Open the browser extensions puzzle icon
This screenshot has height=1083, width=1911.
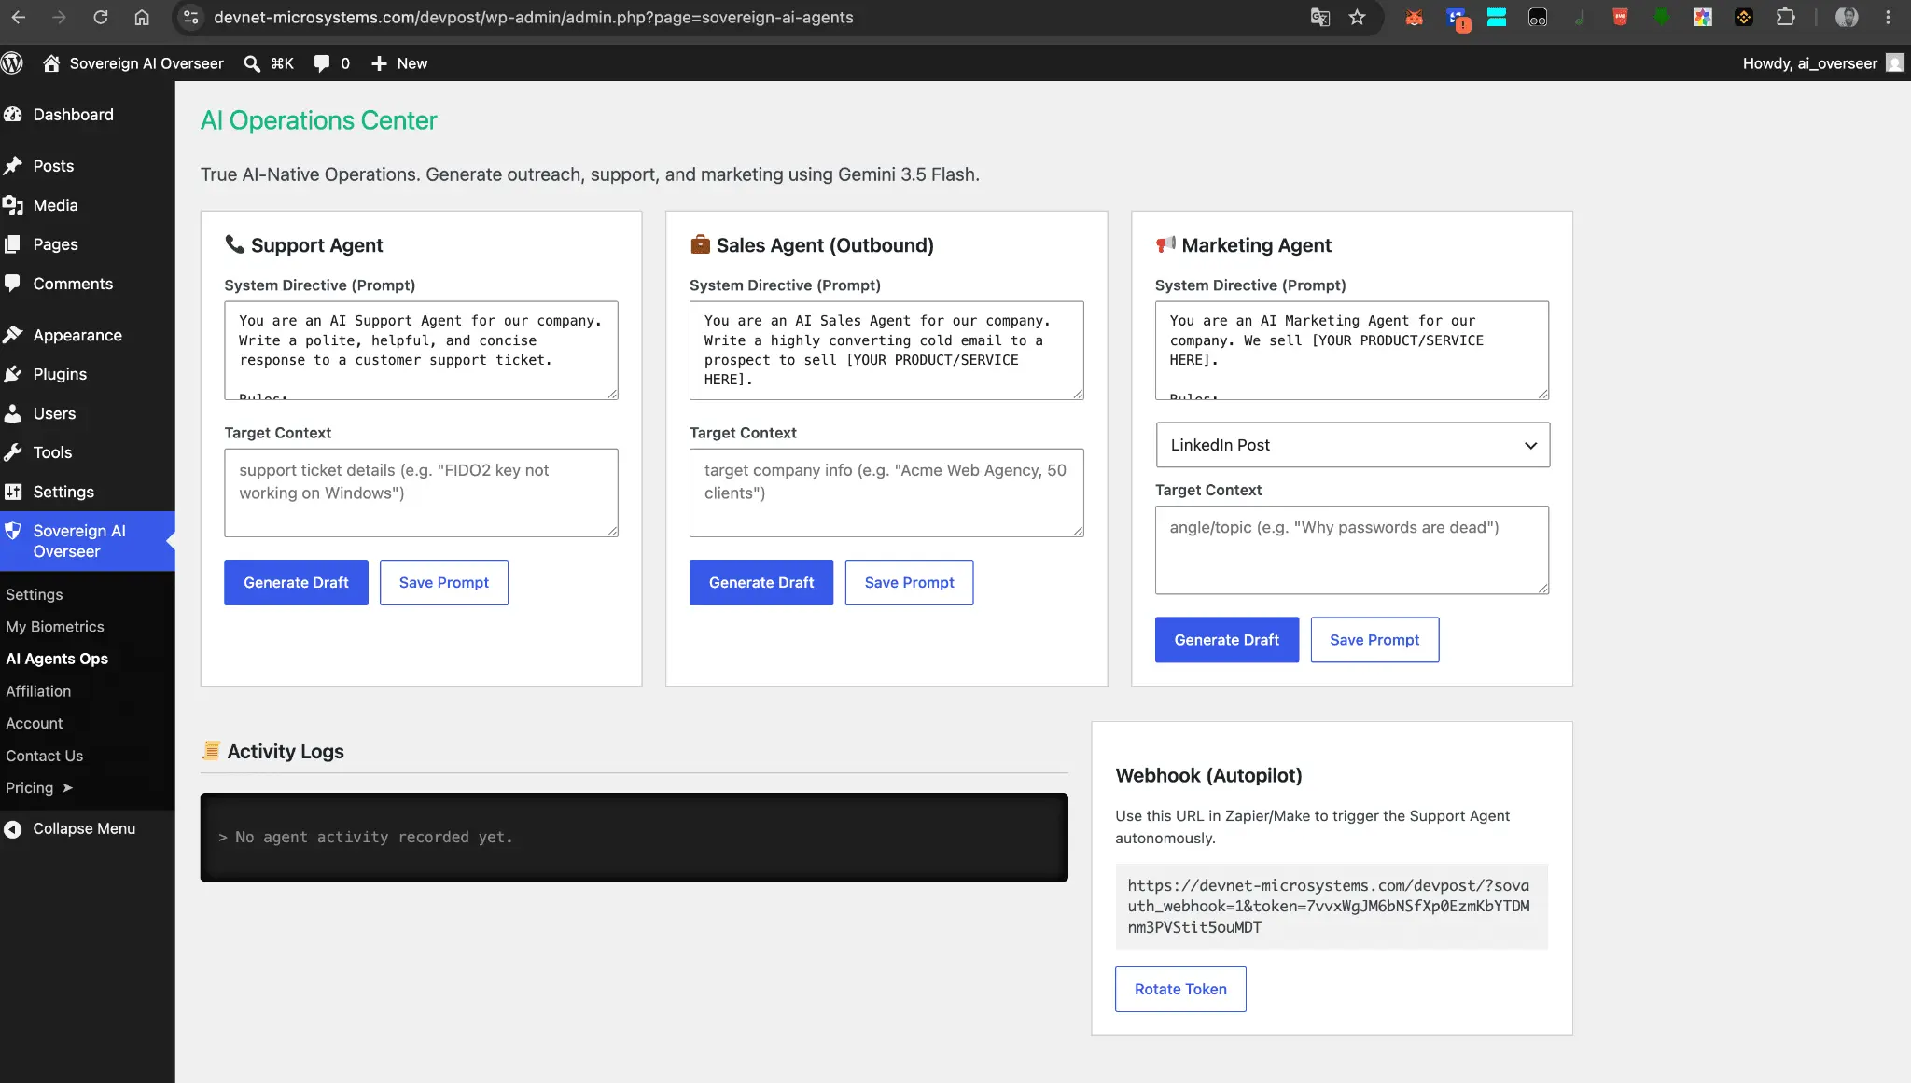pyautogui.click(x=1785, y=17)
